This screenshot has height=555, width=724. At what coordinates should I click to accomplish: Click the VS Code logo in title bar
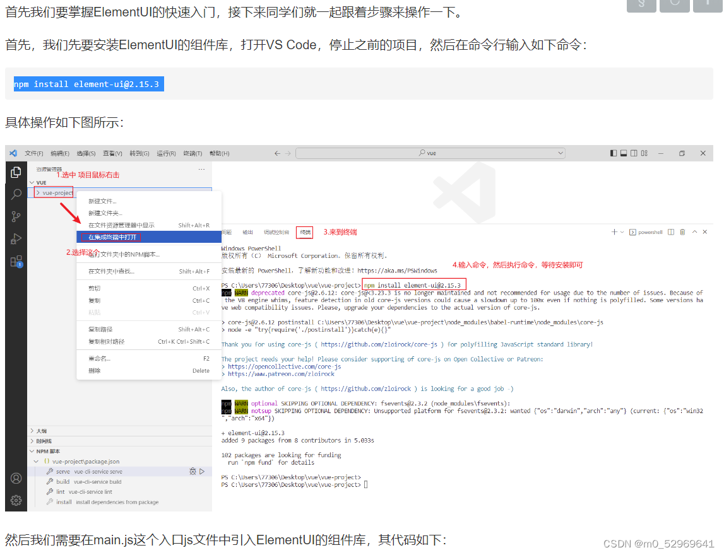[x=13, y=153]
